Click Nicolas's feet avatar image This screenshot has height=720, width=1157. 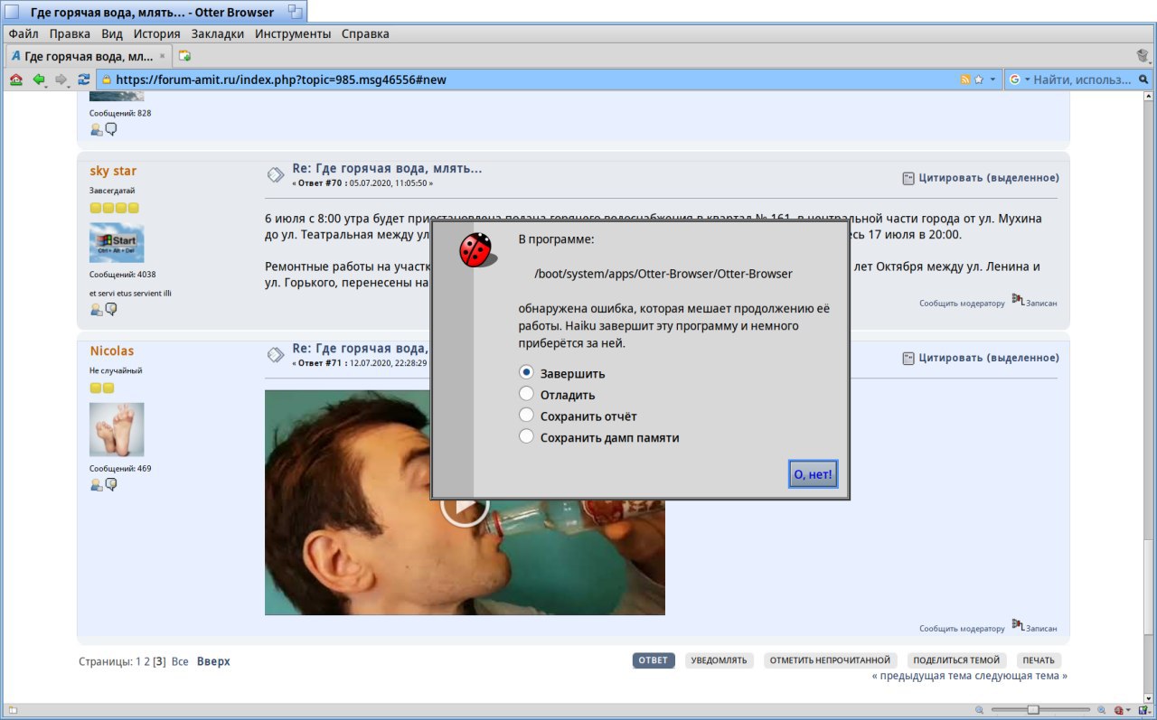click(117, 429)
